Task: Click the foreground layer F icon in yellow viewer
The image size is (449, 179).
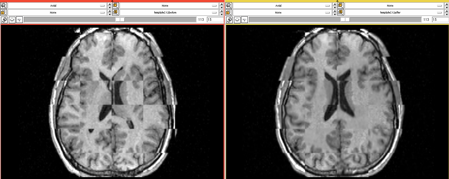Action: [x=341, y=5]
